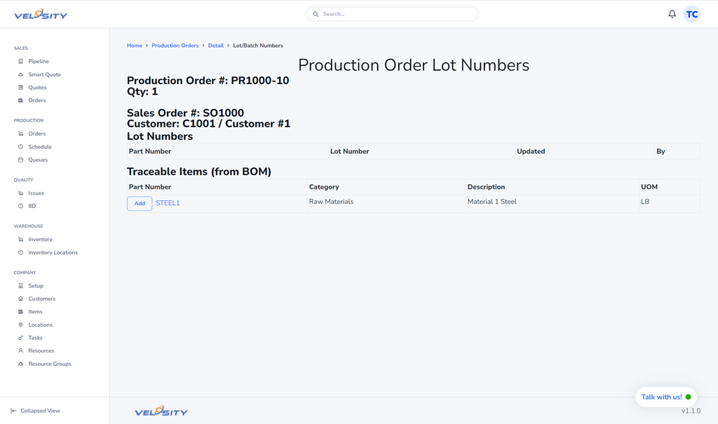Click the Smart Quote sidebar icon
The width and height of the screenshot is (718, 424).
point(21,75)
